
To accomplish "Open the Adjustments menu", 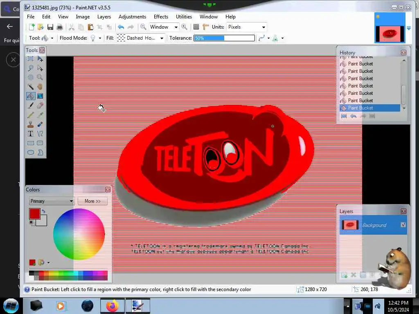I will tap(132, 16).
